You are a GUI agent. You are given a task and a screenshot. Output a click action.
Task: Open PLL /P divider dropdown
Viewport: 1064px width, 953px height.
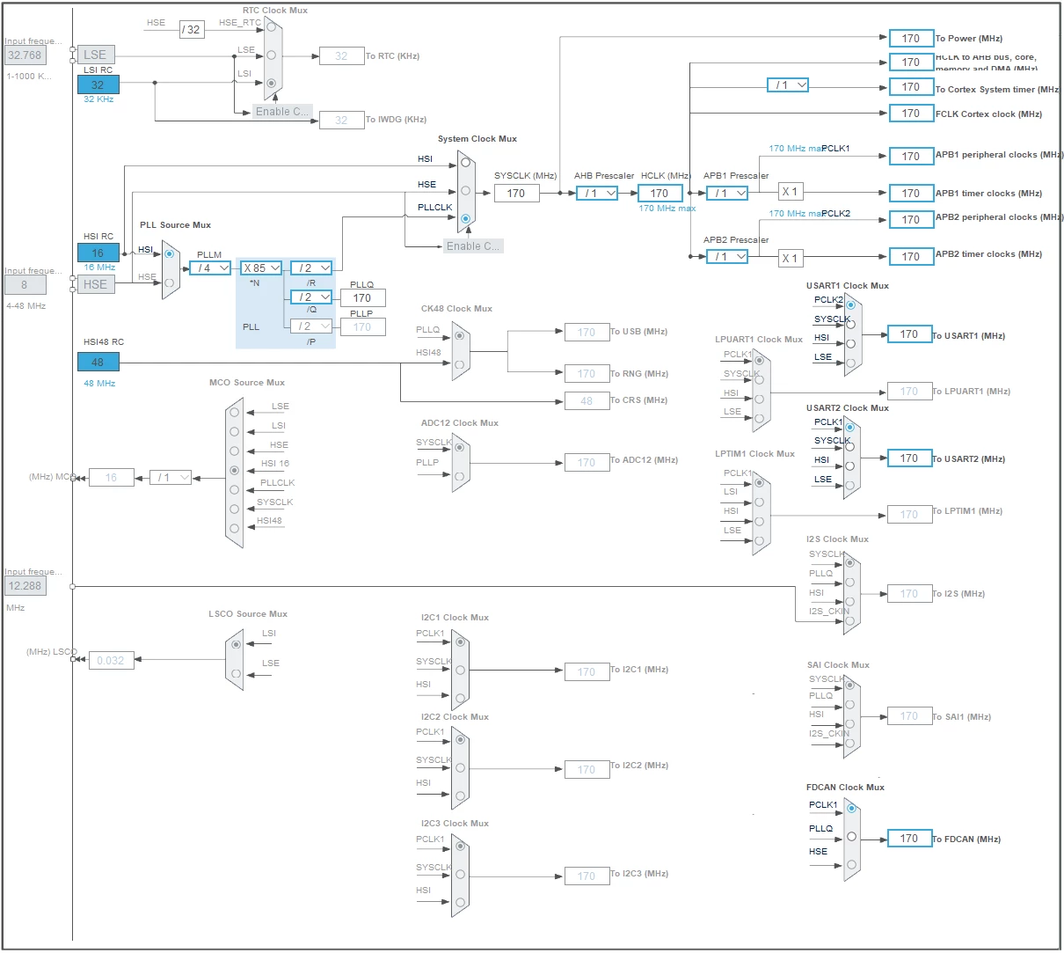[311, 326]
